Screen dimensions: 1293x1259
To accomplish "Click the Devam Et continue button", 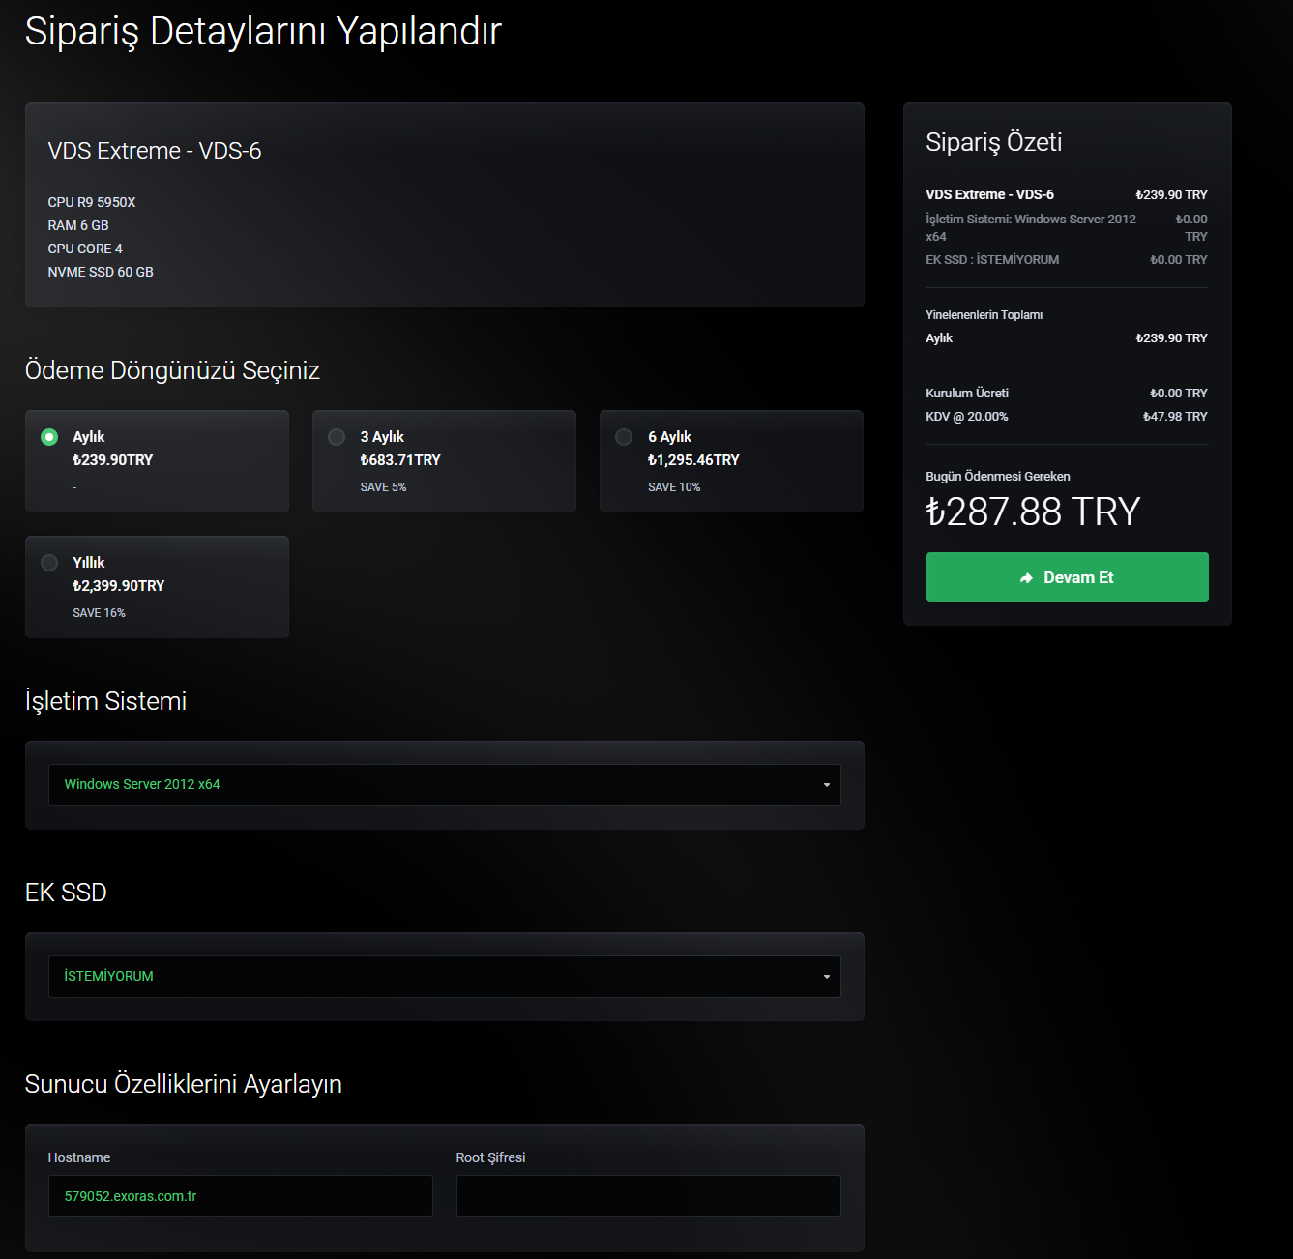I will (x=1067, y=577).
